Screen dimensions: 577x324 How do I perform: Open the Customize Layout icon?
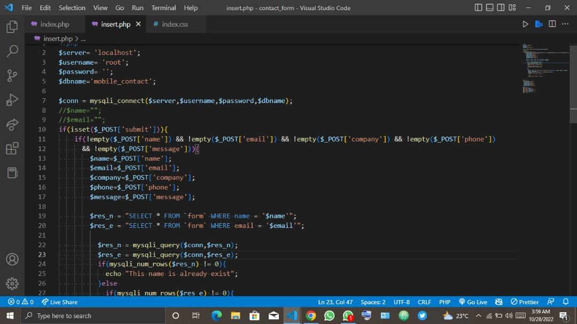click(512, 7)
